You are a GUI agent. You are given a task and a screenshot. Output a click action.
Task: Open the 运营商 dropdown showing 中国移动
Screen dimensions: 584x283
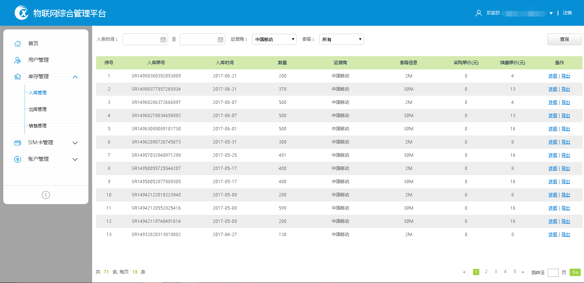(x=274, y=39)
